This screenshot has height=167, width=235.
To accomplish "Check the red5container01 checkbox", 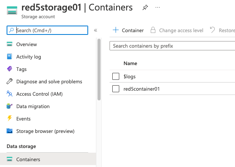I will click(x=116, y=89).
